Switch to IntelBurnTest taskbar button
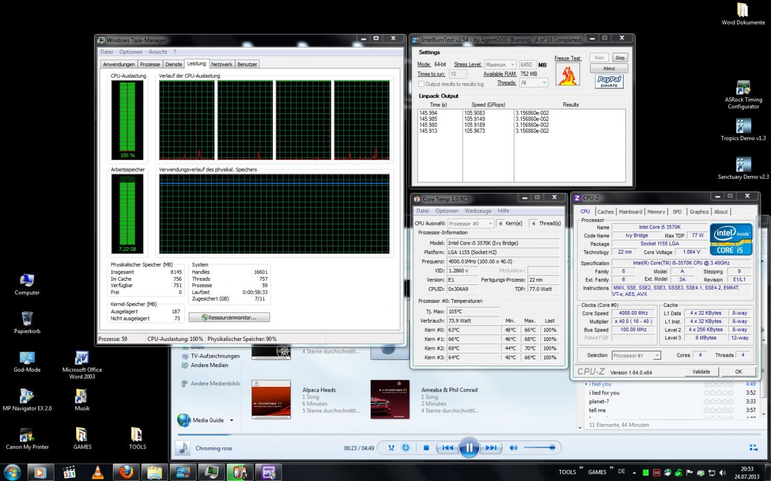 click(183, 472)
